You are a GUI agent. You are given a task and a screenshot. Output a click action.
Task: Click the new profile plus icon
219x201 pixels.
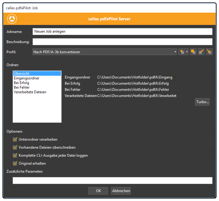coord(182,52)
